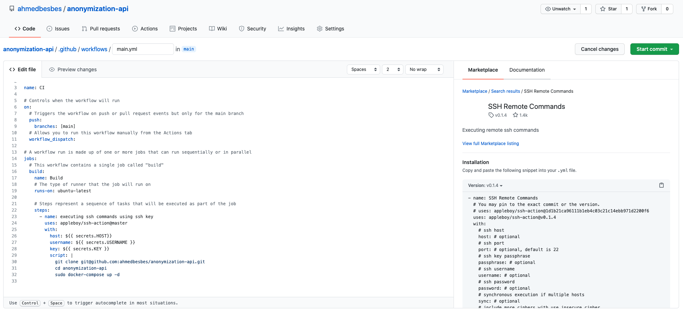Click the fork count of 0
The image size is (683, 313).
[x=667, y=9]
